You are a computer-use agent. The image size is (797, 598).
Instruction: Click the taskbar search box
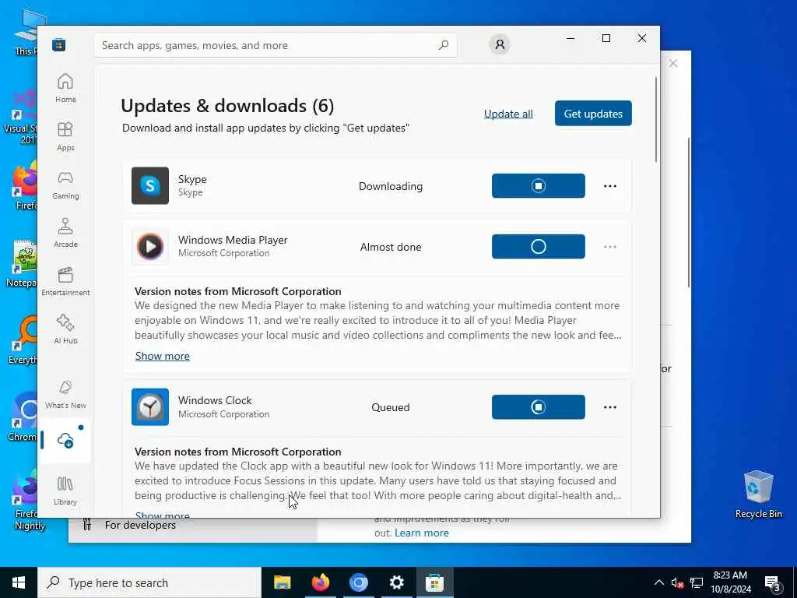(x=149, y=582)
